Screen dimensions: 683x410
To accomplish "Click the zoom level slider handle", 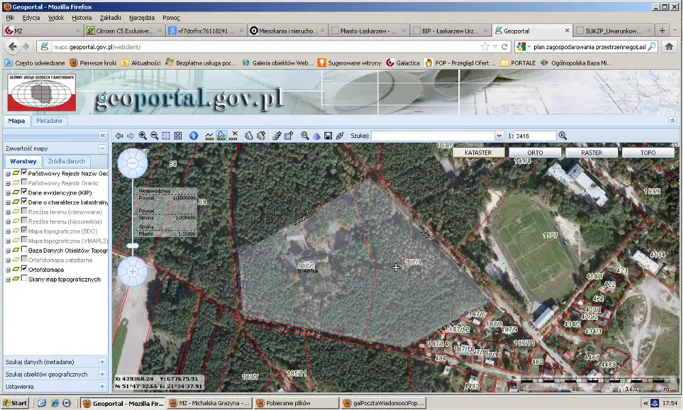I will pyautogui.click(x=133, y=245).
